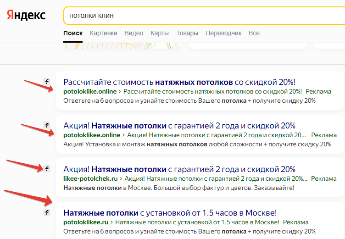Switch to the Картинки tab
345x239 pixels.
point(103,33)
